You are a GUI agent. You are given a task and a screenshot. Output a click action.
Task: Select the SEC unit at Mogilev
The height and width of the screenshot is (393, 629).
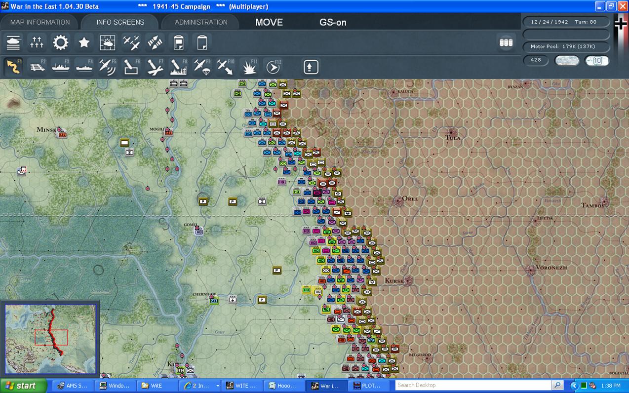point(168,132)
